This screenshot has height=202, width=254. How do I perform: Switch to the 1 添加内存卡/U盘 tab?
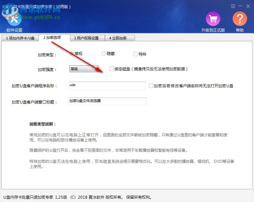20,38
